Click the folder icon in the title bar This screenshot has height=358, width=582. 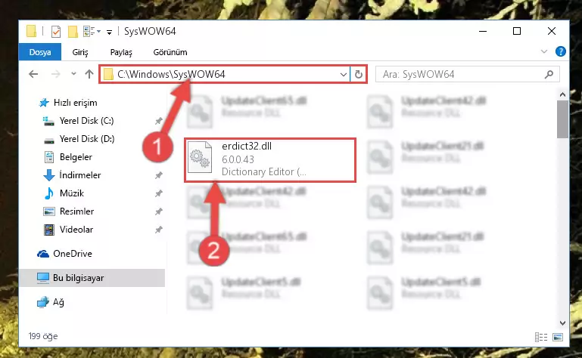[32, 31]
